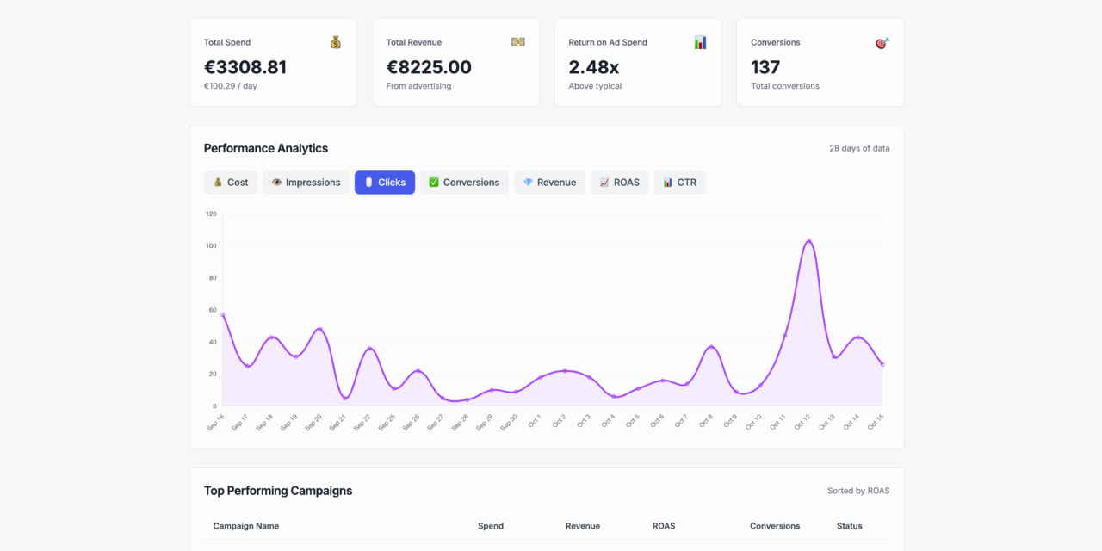Click the Campaign Name column header
The width and height of the screenshot is (1102, 551).
point(246,526)
